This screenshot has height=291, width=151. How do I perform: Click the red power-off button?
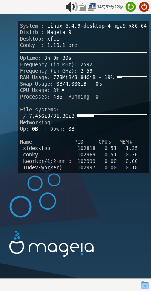(144, 7)
